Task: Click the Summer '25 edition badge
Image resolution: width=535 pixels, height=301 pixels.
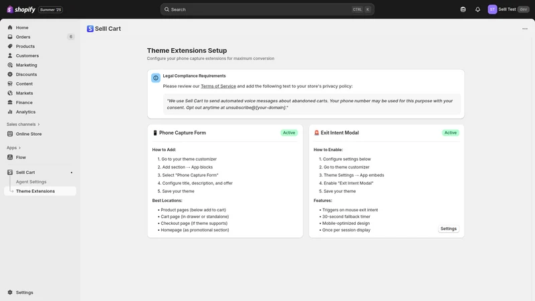Action: coord(51,9)
